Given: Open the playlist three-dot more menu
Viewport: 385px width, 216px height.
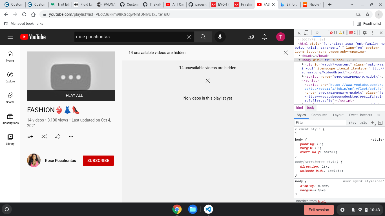Looking at the screenshot, I should click(71, 136).
